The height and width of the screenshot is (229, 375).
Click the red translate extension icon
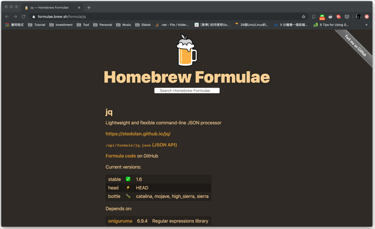click(338, 16)
